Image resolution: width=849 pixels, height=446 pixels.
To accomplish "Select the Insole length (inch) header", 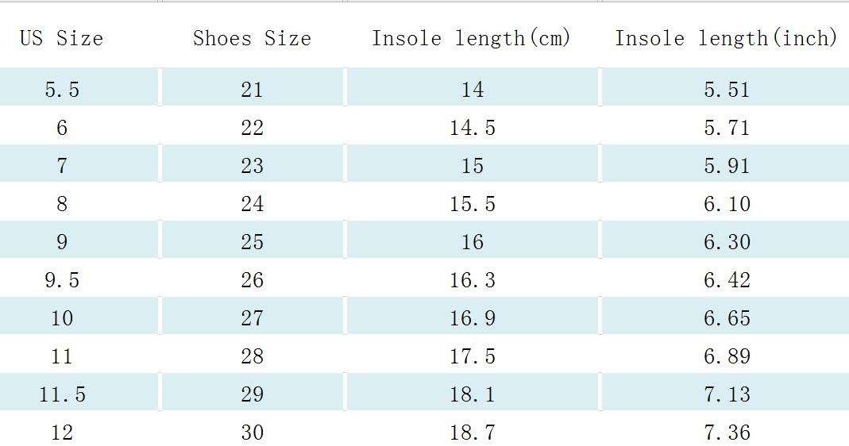I will point(726,38).
